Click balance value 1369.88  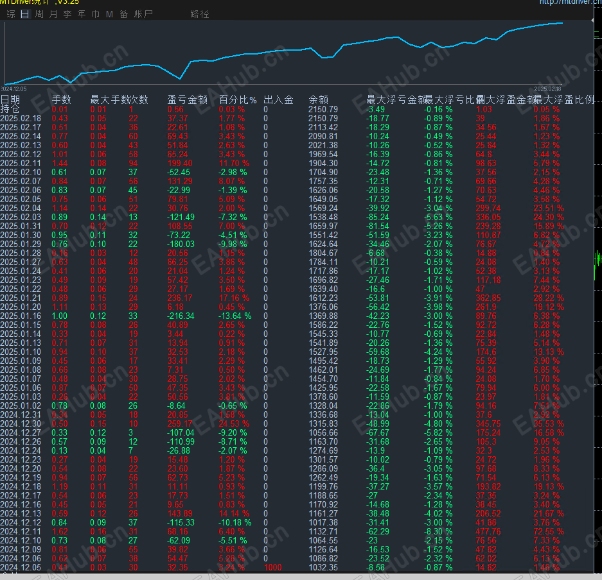pyautogui.click(x=323, y=316)
